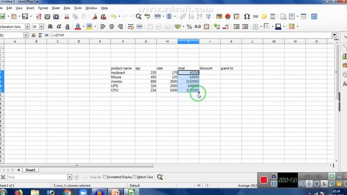The width and height of the screenshot is (347, 195).
Task: Click the Insert Comment sticky note icon
Action: coord(264,16)
